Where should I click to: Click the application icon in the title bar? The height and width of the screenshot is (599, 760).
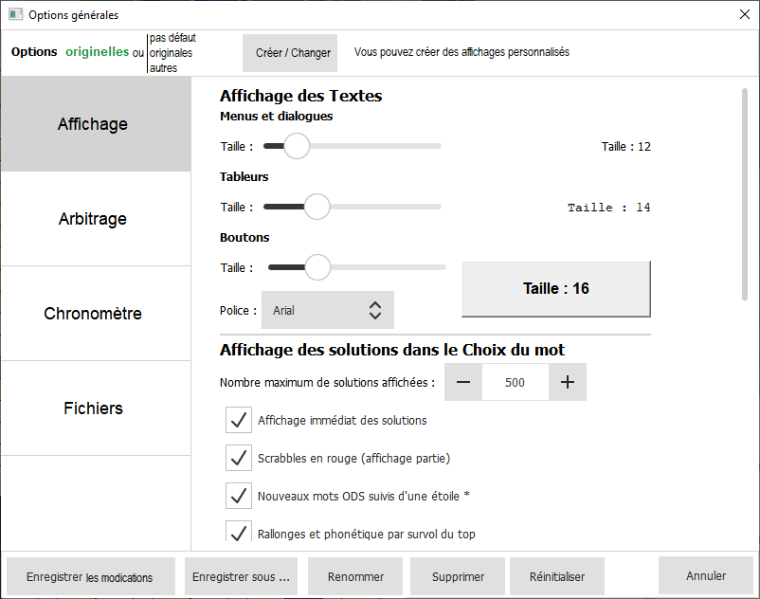point(15,15)
